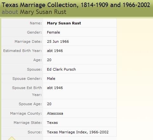Click the Atascosa marriage county value
153x140 pixels.
(x=55, y=113)
